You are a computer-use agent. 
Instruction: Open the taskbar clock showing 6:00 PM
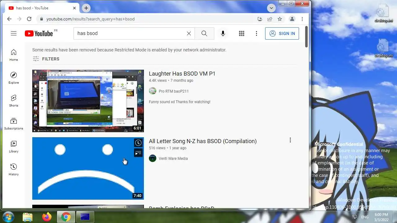pos(381,217)
